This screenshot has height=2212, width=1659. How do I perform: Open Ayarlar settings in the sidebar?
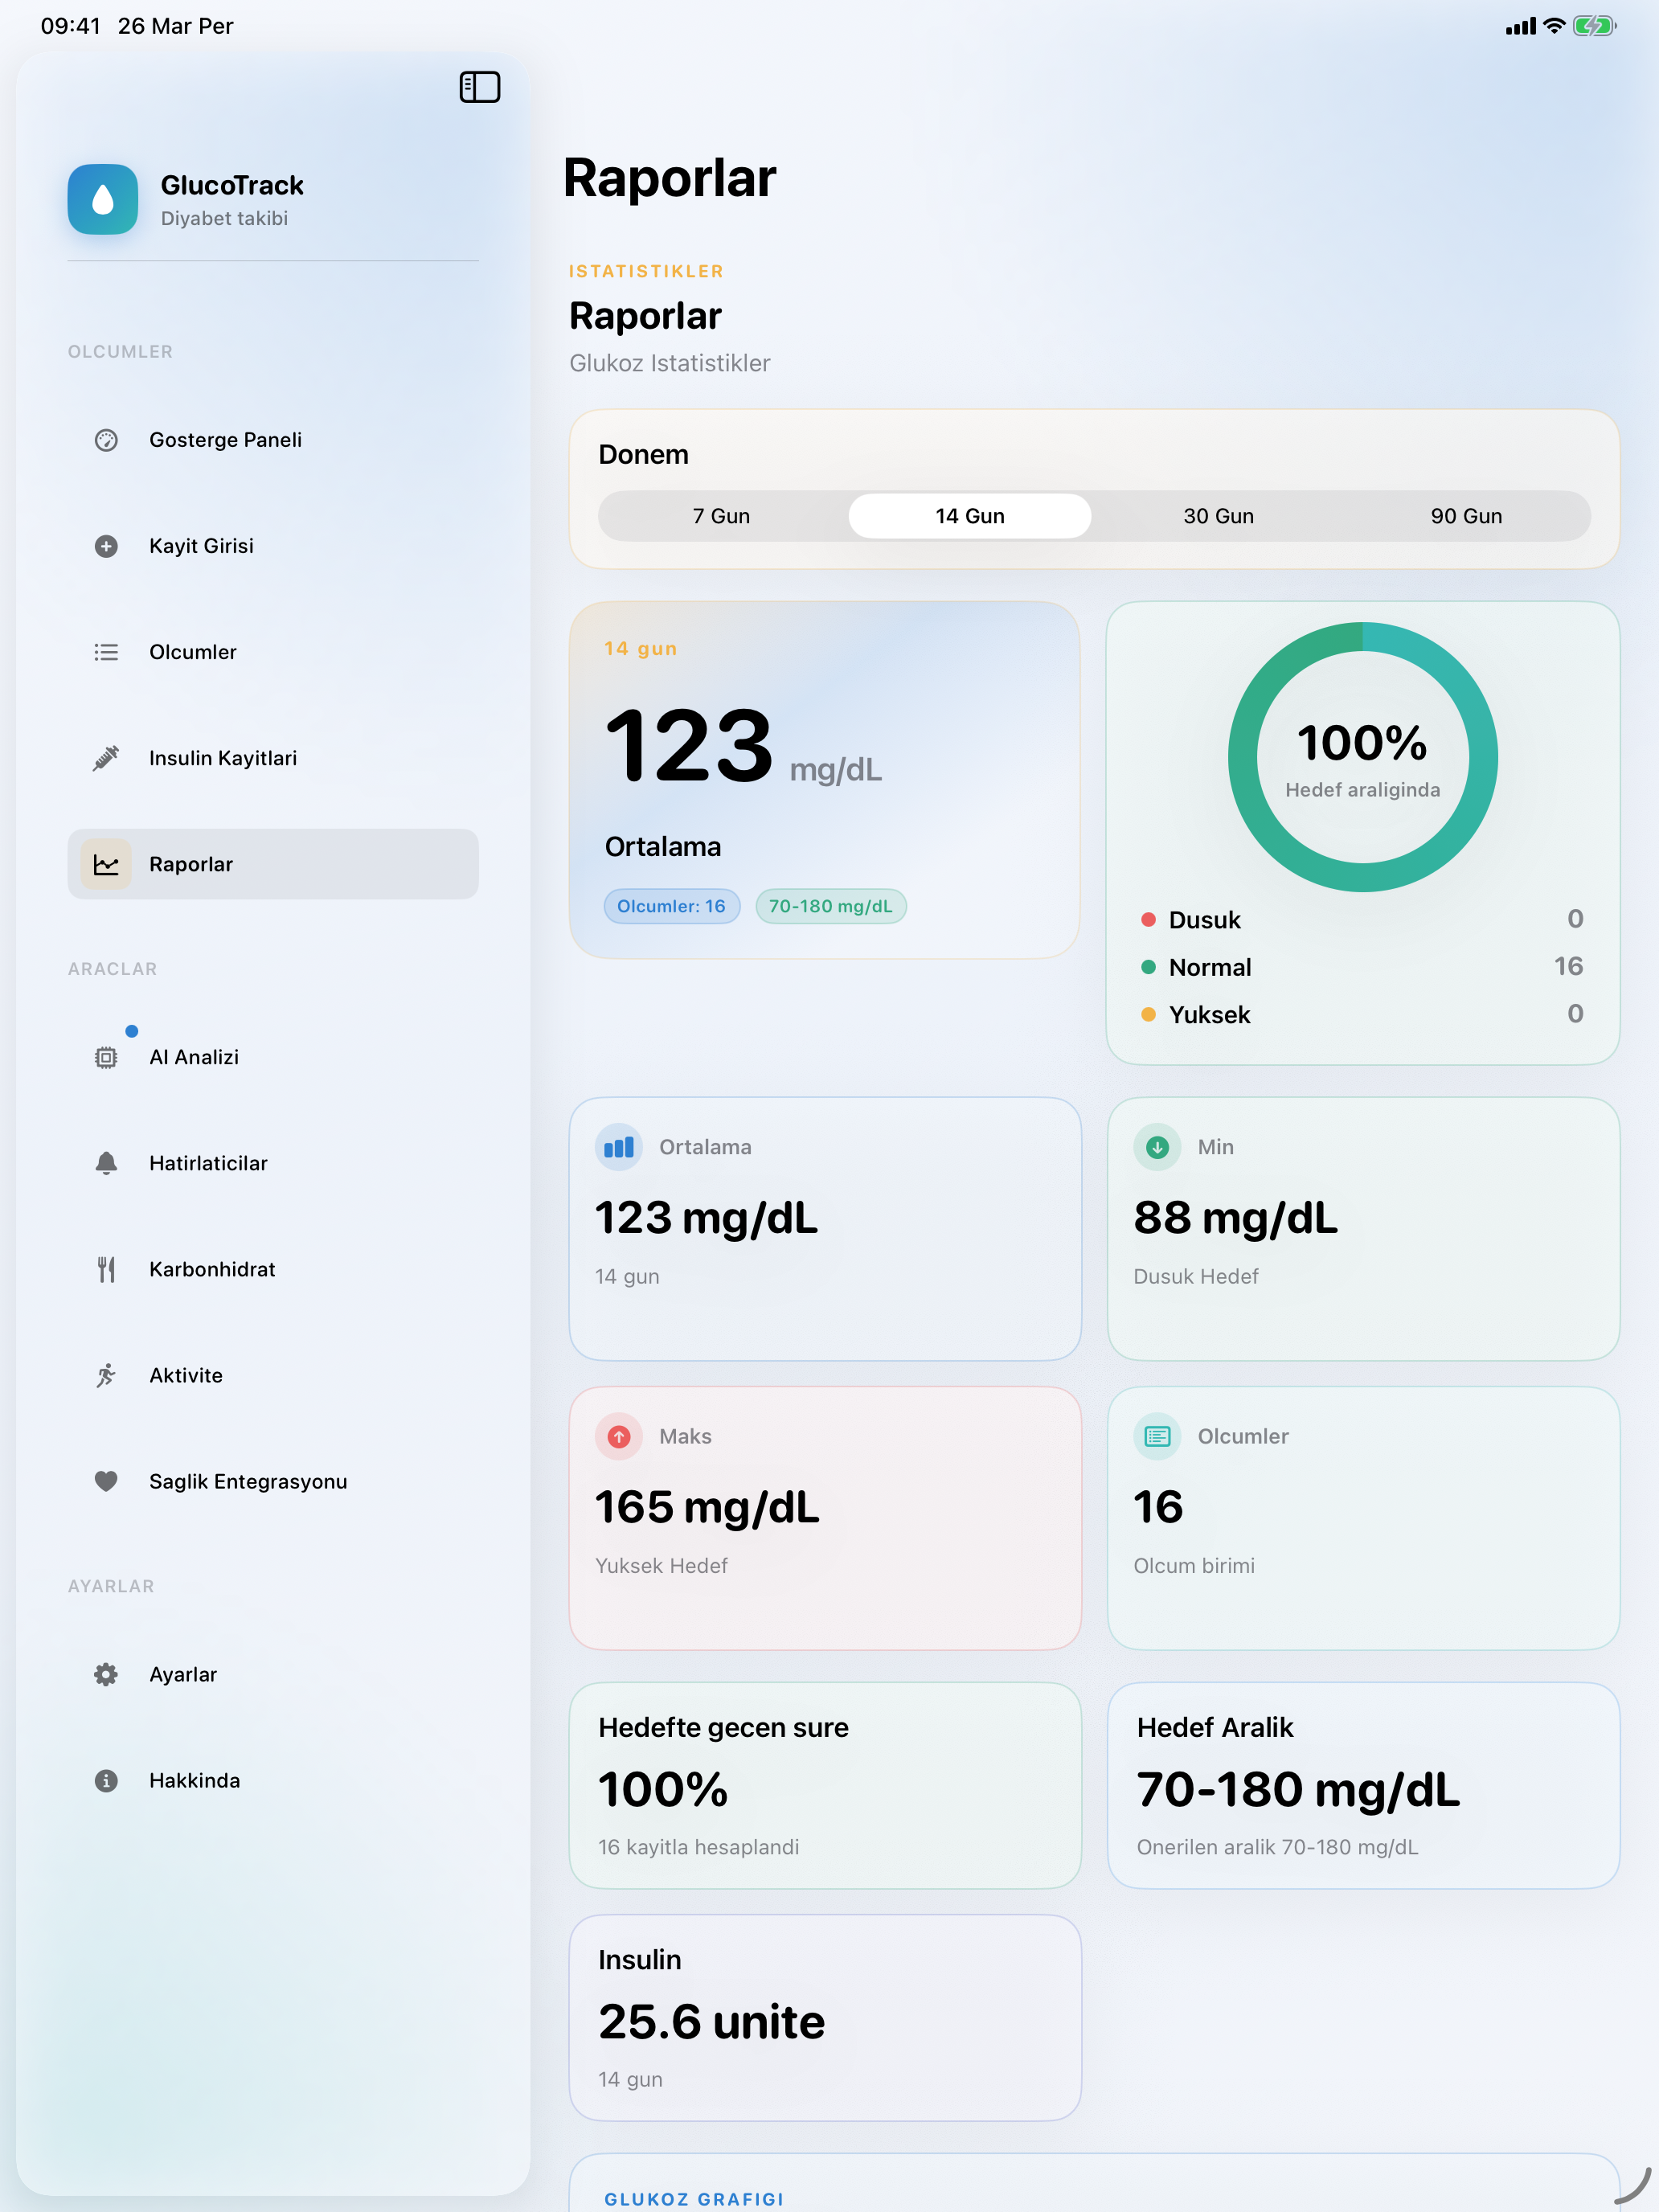tap(273, 1674)
